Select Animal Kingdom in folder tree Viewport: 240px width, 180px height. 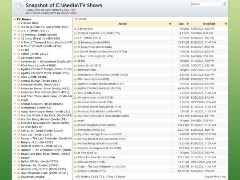(42, 104)
